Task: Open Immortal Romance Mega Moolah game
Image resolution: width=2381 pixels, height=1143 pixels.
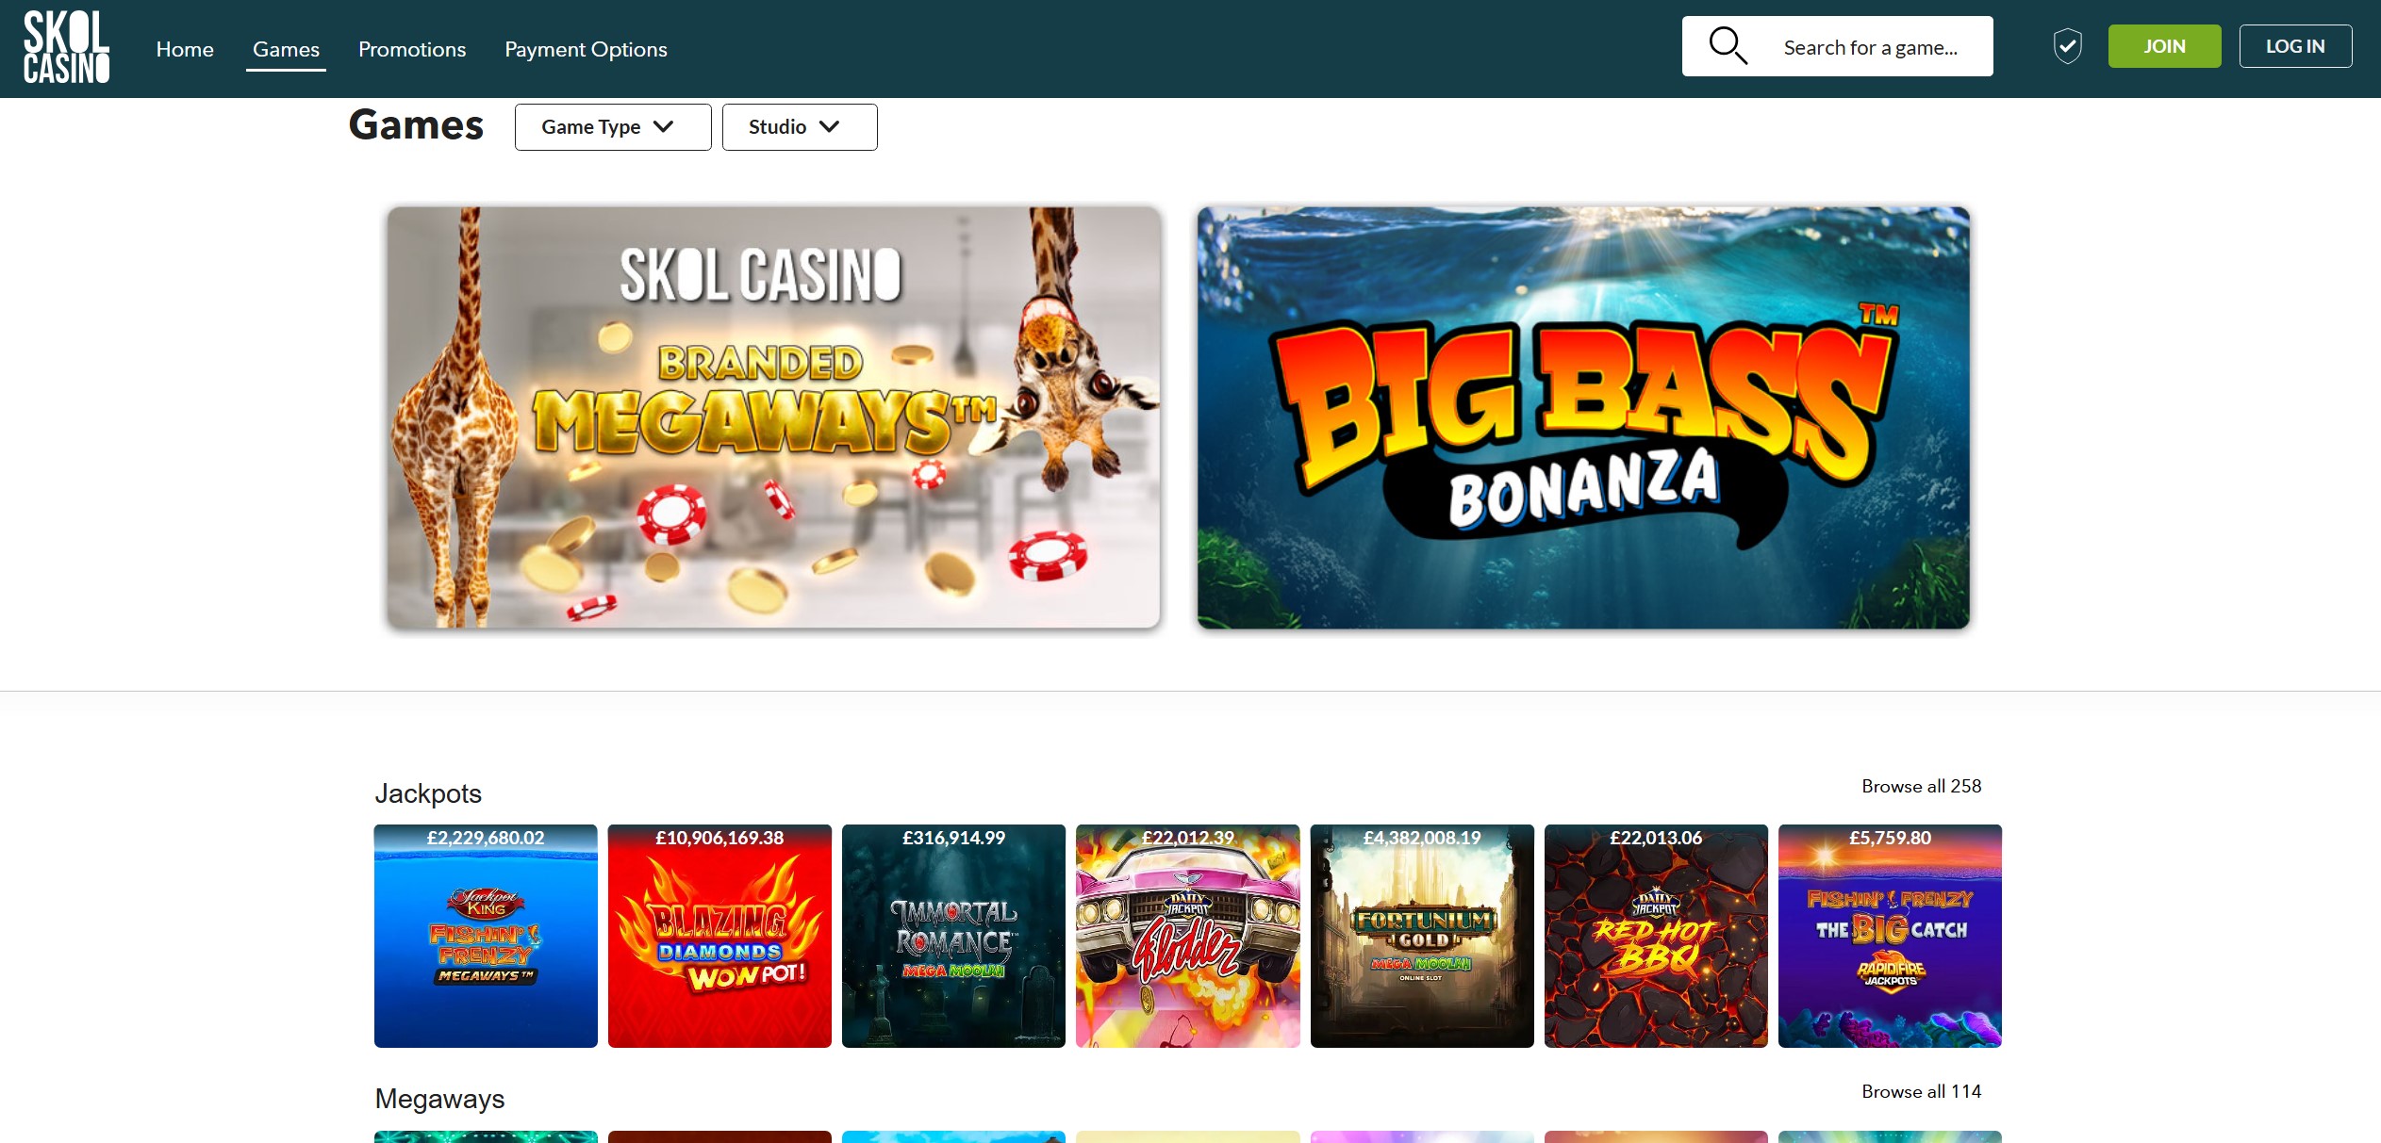Action: pos(952,936)
